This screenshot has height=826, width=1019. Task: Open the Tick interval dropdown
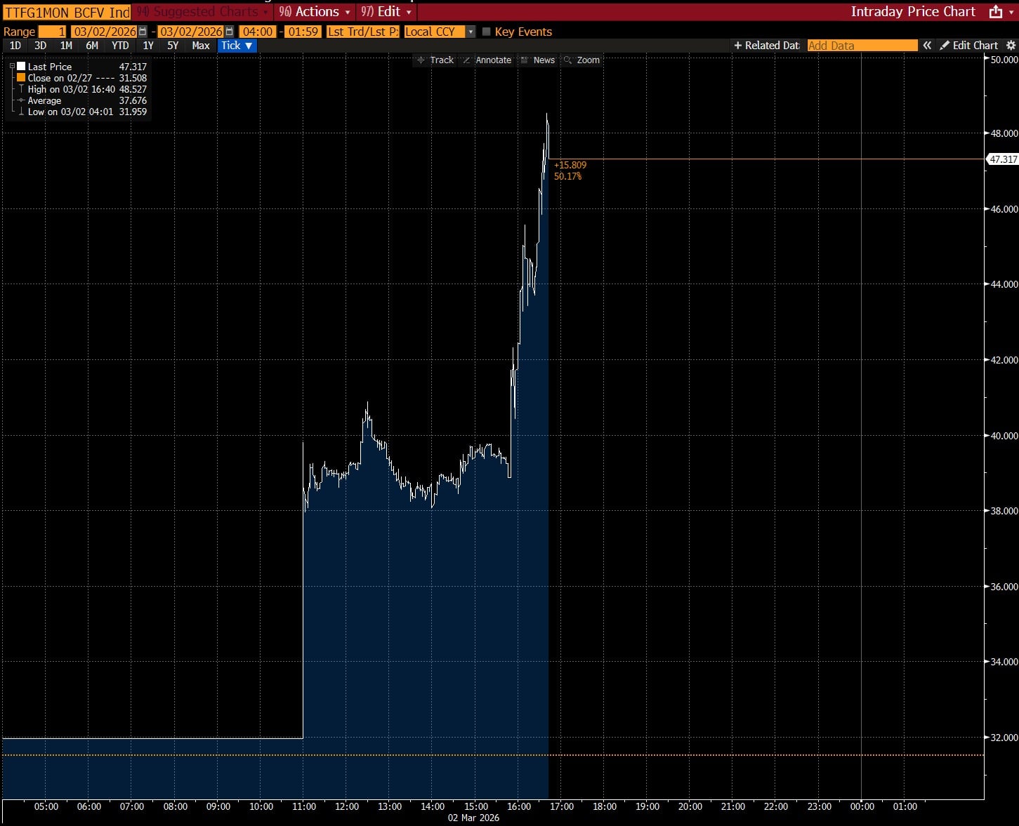(x=237, y=46)
